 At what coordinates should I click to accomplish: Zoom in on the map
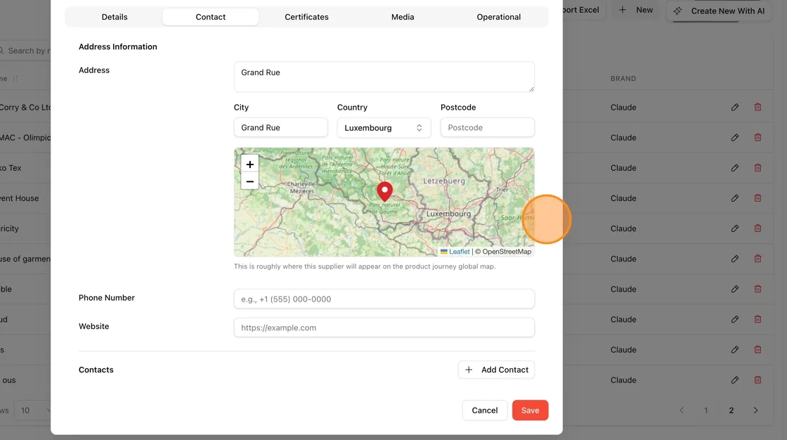click(250, 164)
